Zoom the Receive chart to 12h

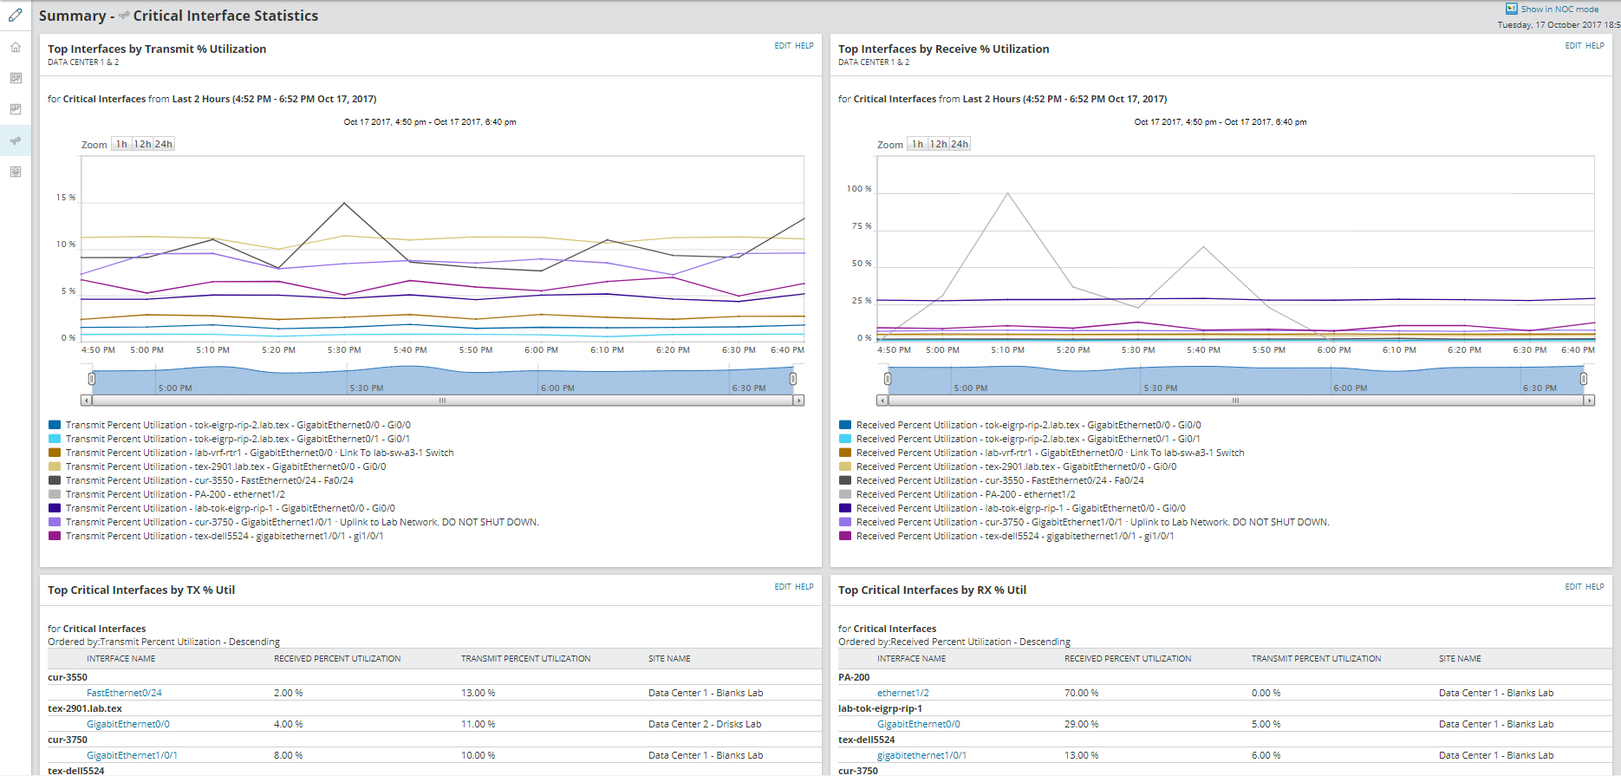click(x=938, y=144)
